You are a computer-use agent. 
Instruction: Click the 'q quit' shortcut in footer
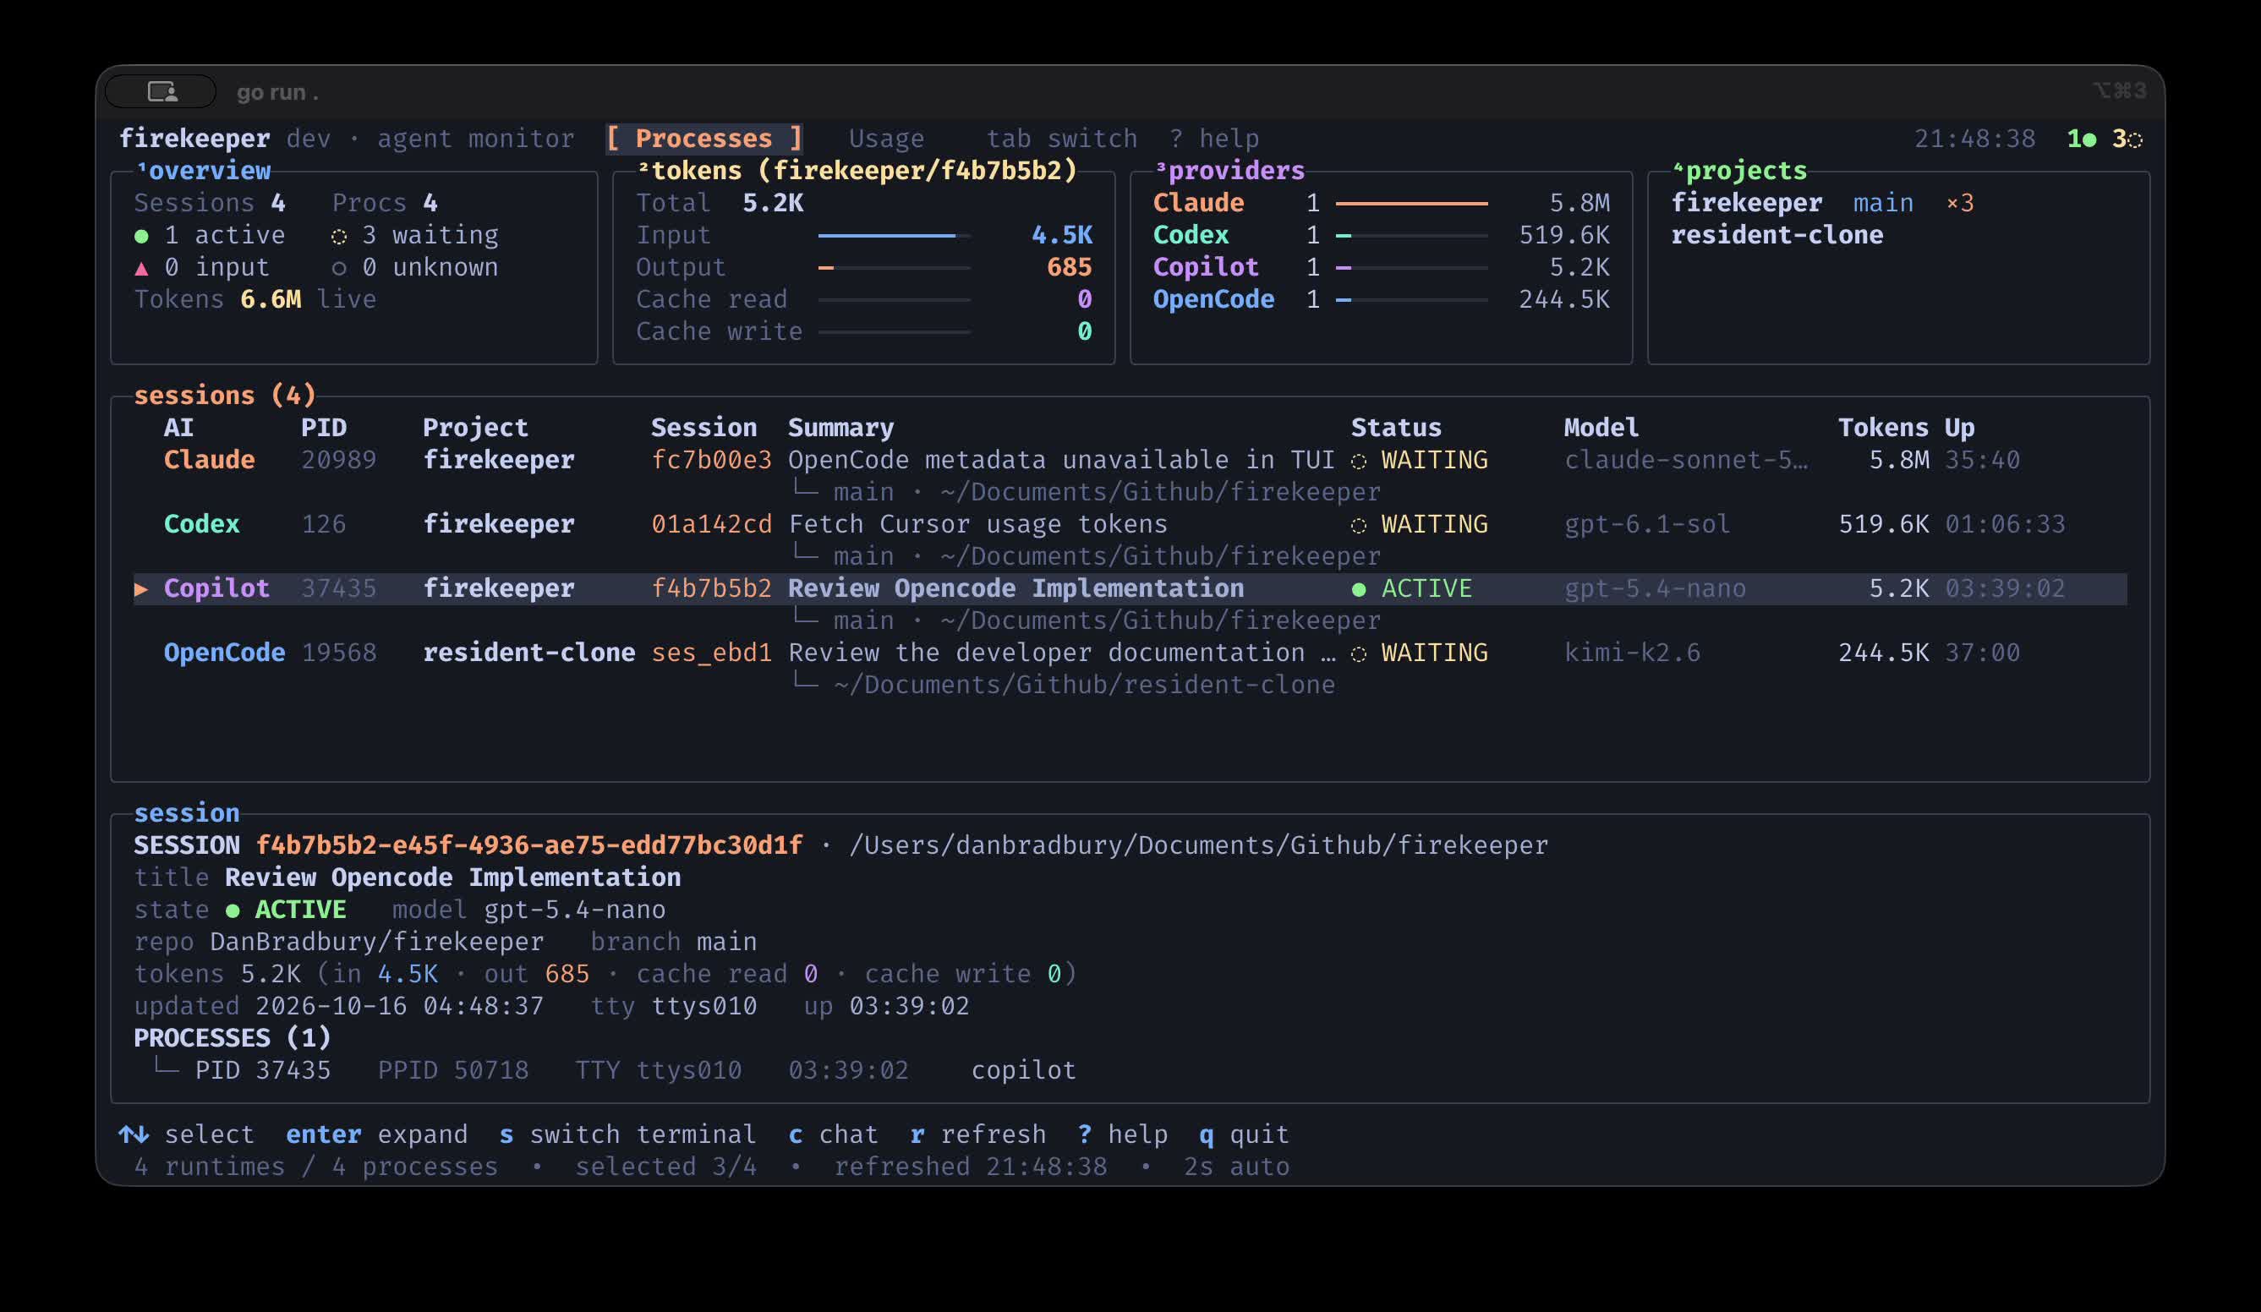pos(1244,1134)
